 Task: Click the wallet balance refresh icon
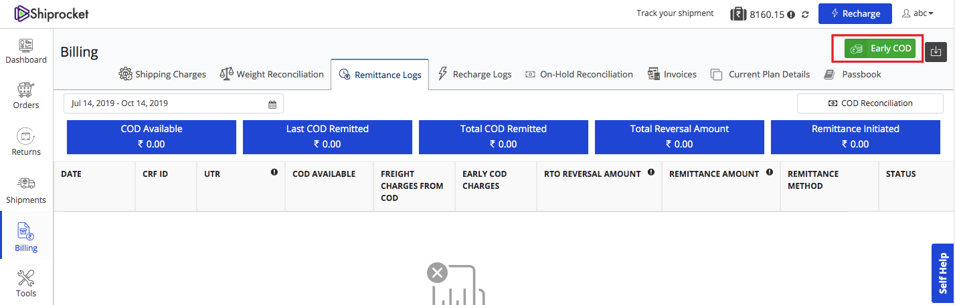805,14
